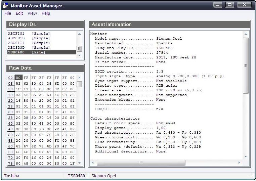Viewport: 256px width, 181px height.
Task: Open the Edit menu
Action: click(x=19, y=13)
